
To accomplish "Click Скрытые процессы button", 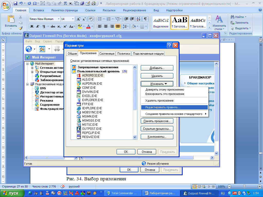I will [157, 129].
